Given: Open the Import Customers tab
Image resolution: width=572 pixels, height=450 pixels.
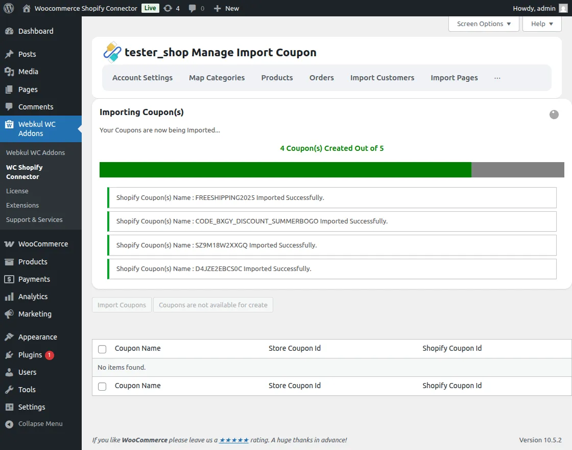Looking at the screenshot, I should tap(382, 78).
